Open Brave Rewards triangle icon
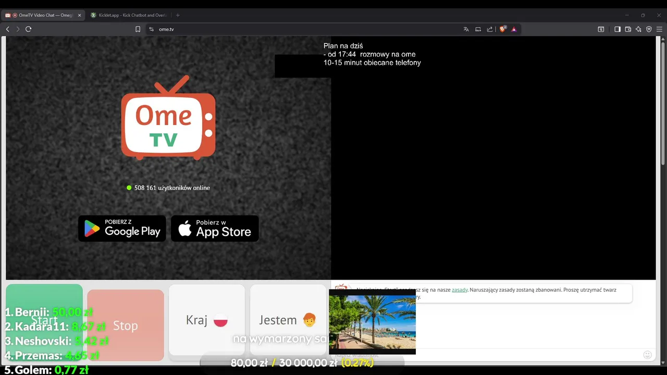This screenshot has height=375, width=667. [x=514, y=29]
